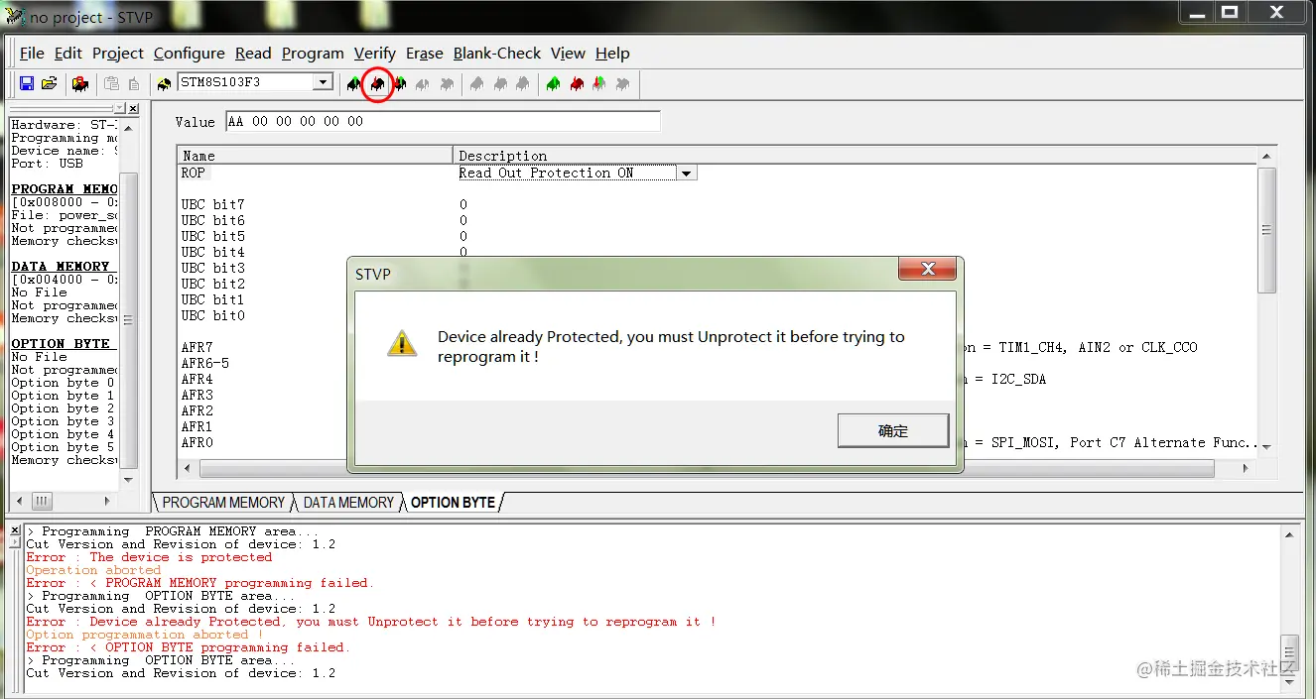Open the Project menu
This screenshot has width=1316, height=699.
118,54
